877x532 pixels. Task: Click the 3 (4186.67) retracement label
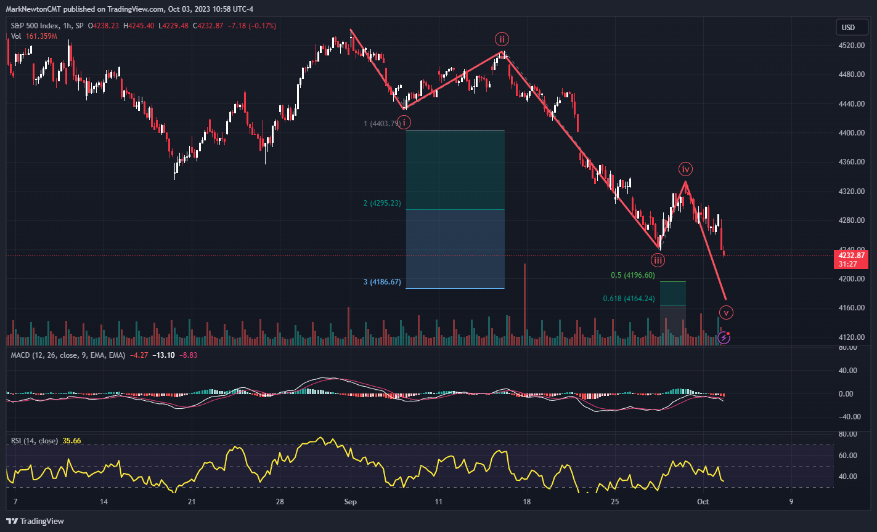pyautogui.click(x=382, y=281)
